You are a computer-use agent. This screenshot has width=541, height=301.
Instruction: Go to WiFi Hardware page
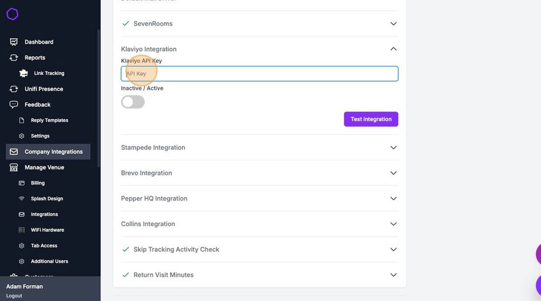47,230
